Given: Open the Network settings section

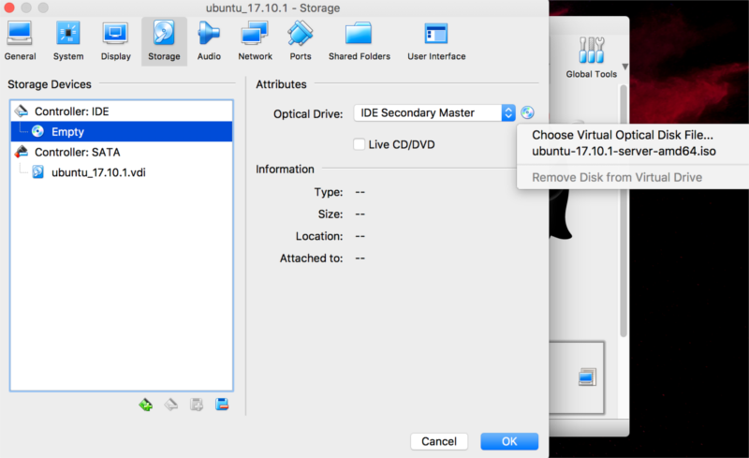Looking at the screenshot, I should pyautogui.click(x=255, y=40).
